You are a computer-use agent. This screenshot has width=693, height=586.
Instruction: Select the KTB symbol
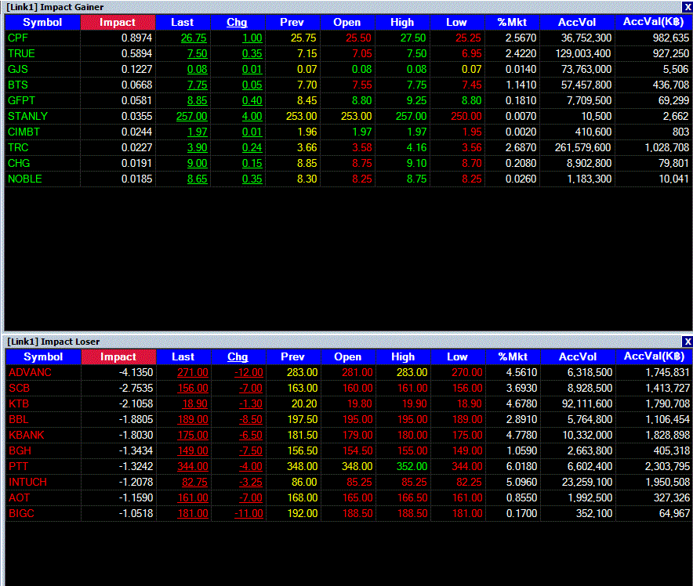[x=19, y=404]
